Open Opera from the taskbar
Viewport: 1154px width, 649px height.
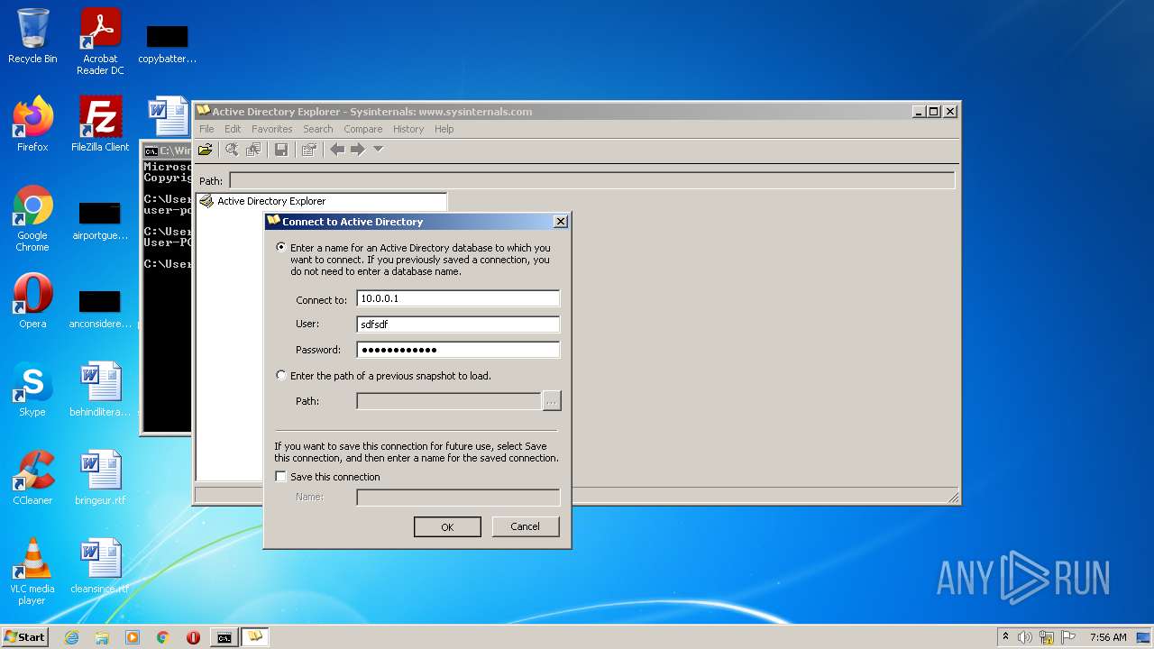click(193, 637)
